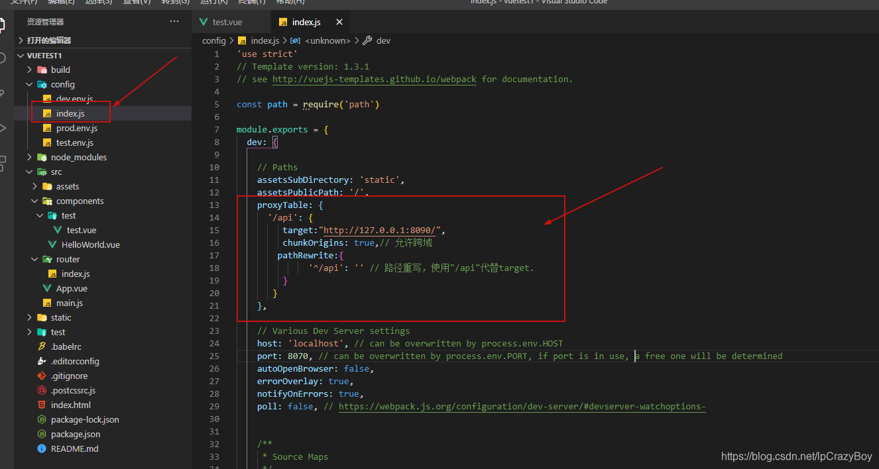Expand the node_modules folder

[x=29, y=157]
